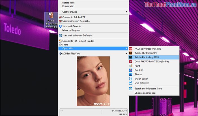Click the Corel PHOTO-PAINT red icon
The height and width of the screenshot is (116, 198).
131,62
